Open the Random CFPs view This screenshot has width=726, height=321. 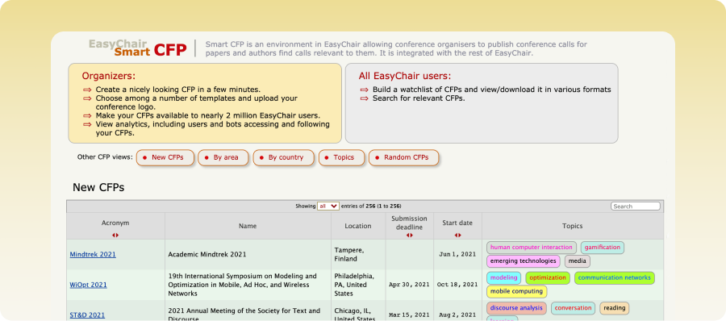click(404, 157)
